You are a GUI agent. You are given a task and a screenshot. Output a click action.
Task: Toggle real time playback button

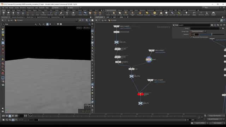(13, 120)
